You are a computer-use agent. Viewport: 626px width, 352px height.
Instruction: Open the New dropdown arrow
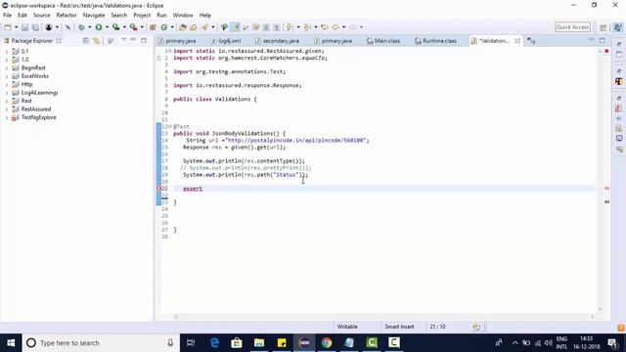(x=17, y=27)
